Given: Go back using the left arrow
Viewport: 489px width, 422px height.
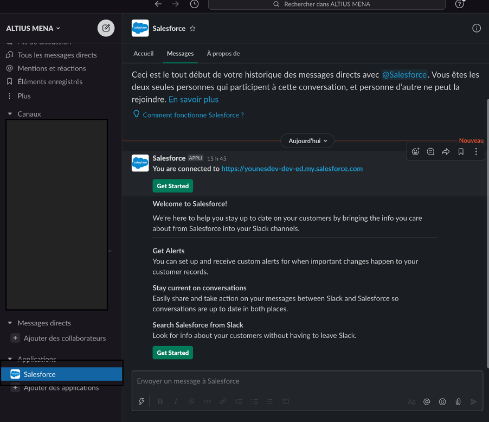Looking at the screenshot, I should tap(158, 4).
